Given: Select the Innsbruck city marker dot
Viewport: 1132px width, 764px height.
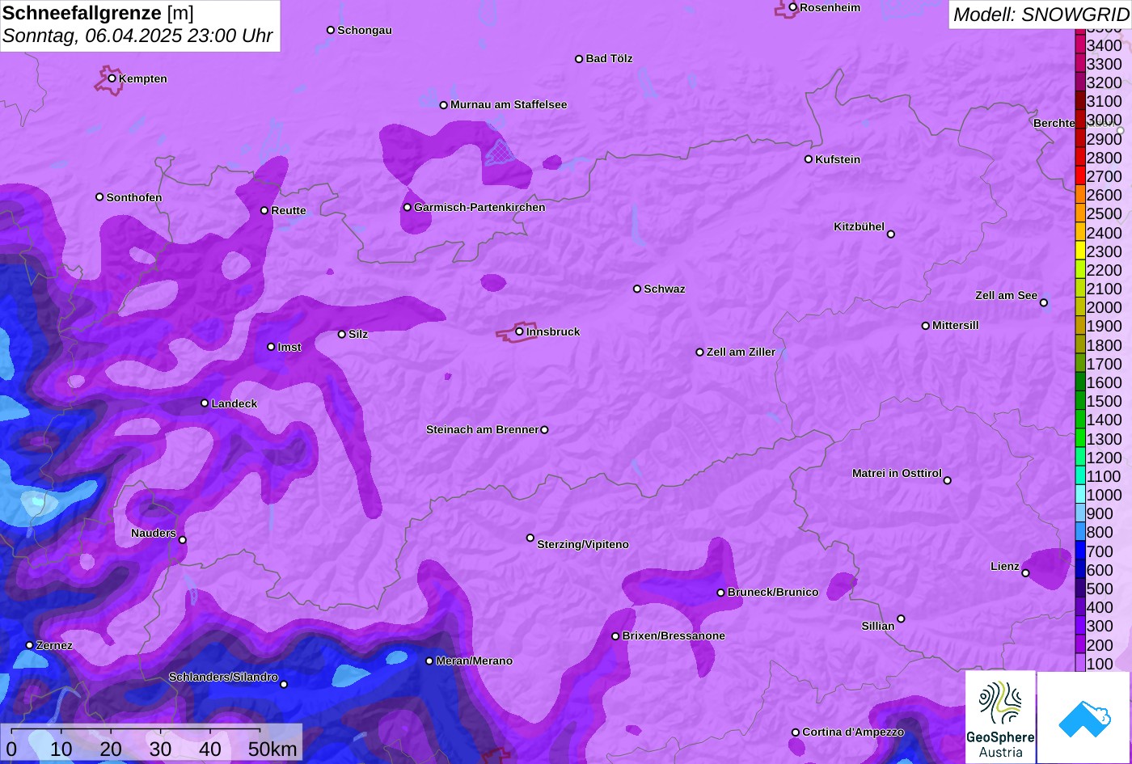Looking at the screenshot, I should point(519,331).
